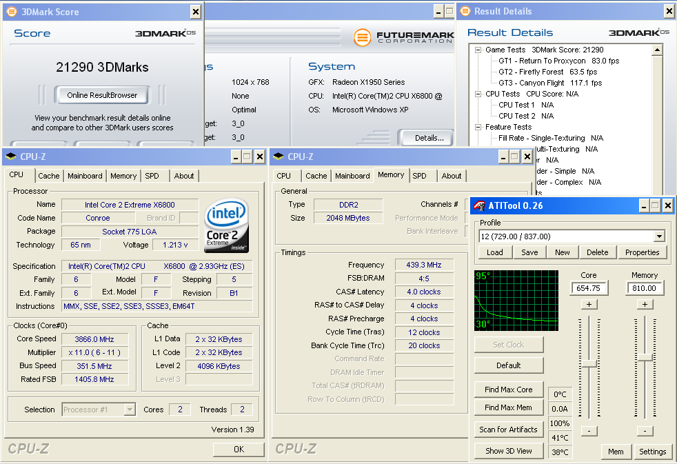This screenshot has height=464, width=677.
Task: Click Find Max Core button
Action: [x=509, y=390]
